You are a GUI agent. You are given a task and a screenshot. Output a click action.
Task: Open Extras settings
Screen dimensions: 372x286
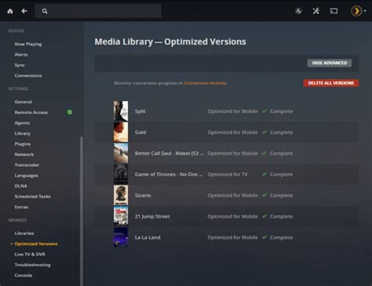[21, 207]
